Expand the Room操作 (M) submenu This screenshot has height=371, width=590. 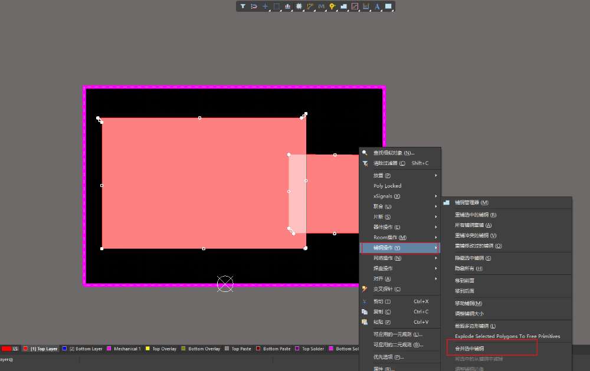click(x=400, y=238)
